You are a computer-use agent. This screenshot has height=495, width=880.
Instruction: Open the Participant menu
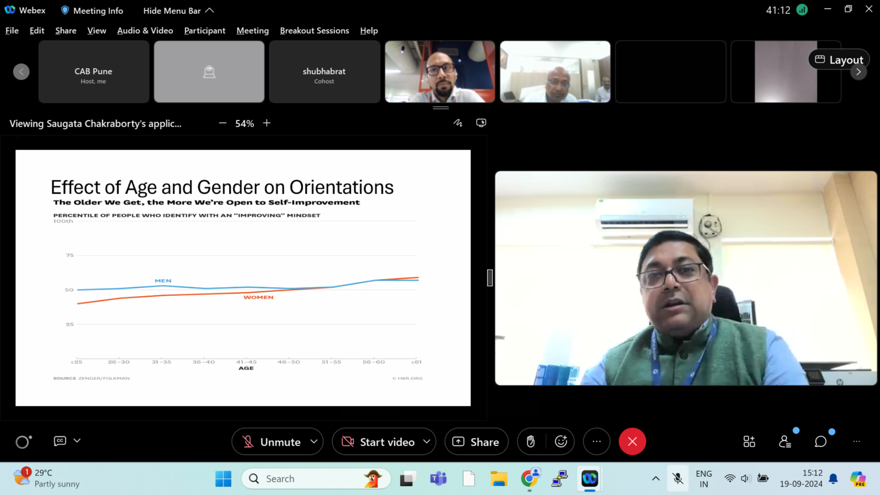click(205, 31)
